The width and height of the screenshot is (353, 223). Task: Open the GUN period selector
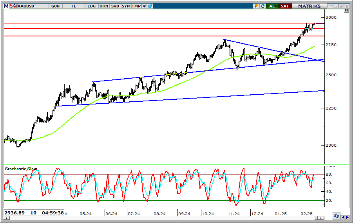pos(55,6)
